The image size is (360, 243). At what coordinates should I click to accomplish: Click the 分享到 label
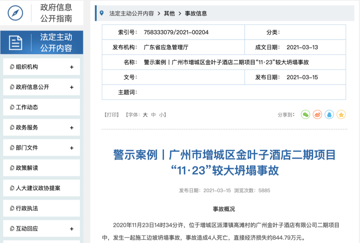pyautogui.click(x=286, y=115)
